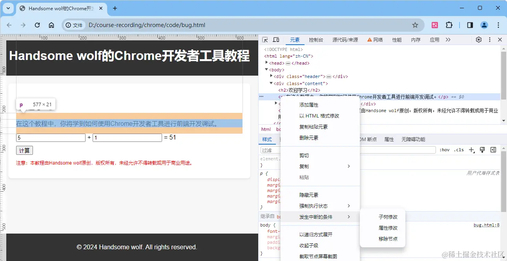Choose 以递归方式展开 menu entry
The width and height of the screenshot is (507, 261).
(x=320, y=234)
